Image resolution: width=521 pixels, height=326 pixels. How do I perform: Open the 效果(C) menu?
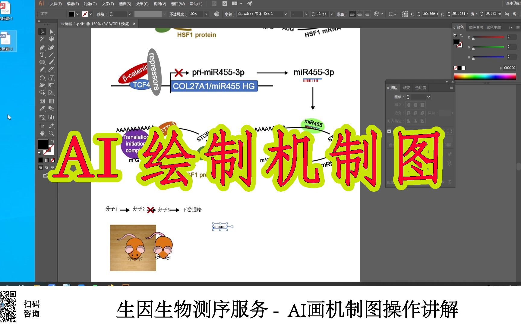[x=142, y=4]
